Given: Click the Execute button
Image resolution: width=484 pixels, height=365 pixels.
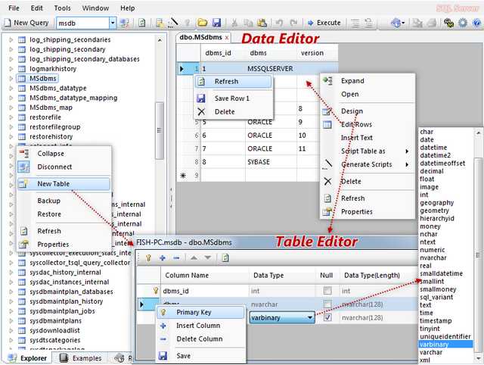Looking at the screenshot, I should (324, 23).
